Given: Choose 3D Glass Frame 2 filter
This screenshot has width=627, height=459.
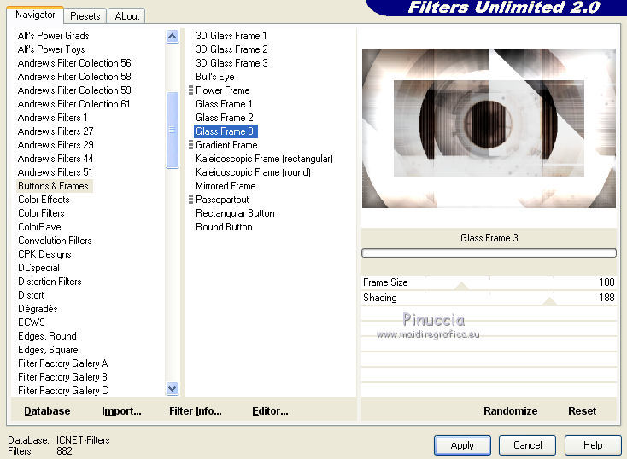Looking at the screenshot, I should (x=232, y=49).
